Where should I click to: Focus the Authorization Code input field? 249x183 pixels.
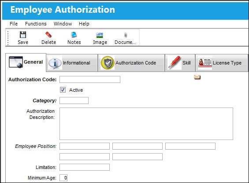90,79
